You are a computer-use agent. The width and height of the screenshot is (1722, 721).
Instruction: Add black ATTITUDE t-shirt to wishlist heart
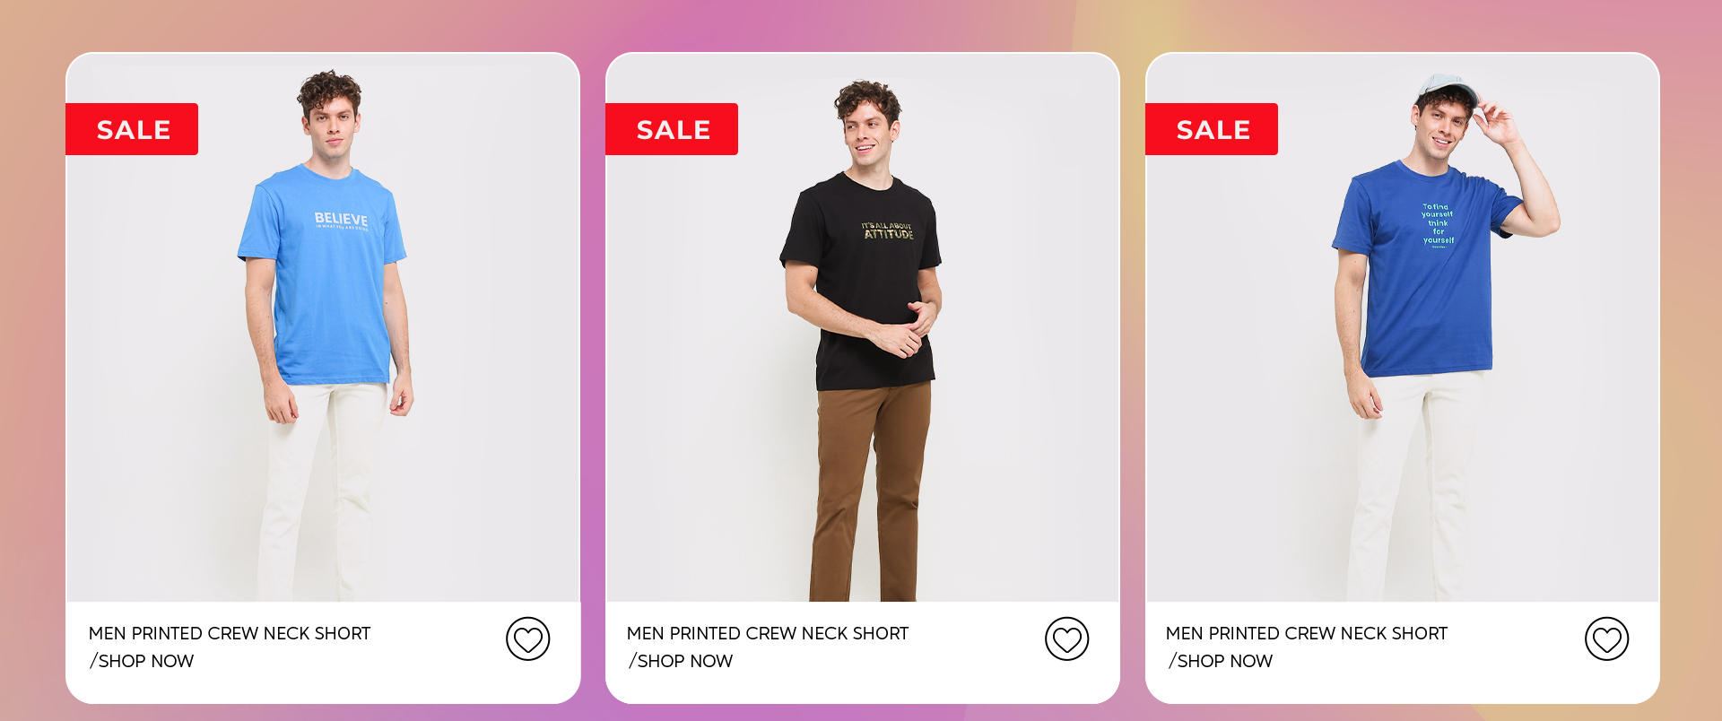(1066, 639)
